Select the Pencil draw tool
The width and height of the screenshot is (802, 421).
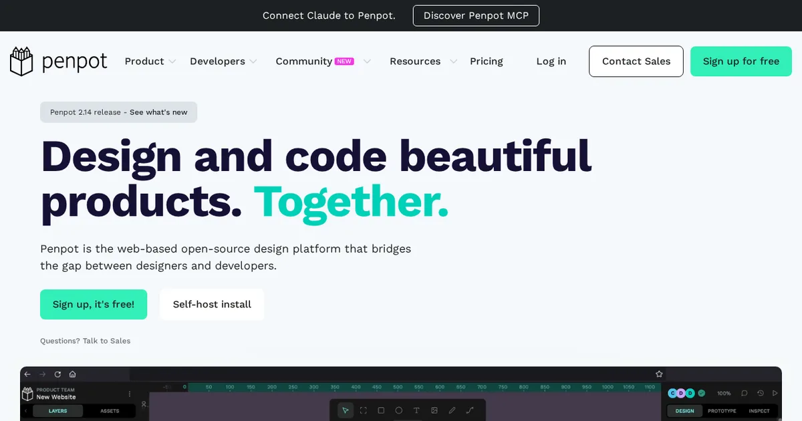pyautogui.click(x=452, y=410)
